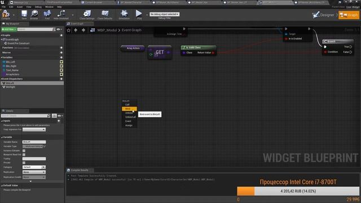The width and height of the screenshot is (361, 203).
Task: Add a new macro with the Macros plus
Action: 61,52
